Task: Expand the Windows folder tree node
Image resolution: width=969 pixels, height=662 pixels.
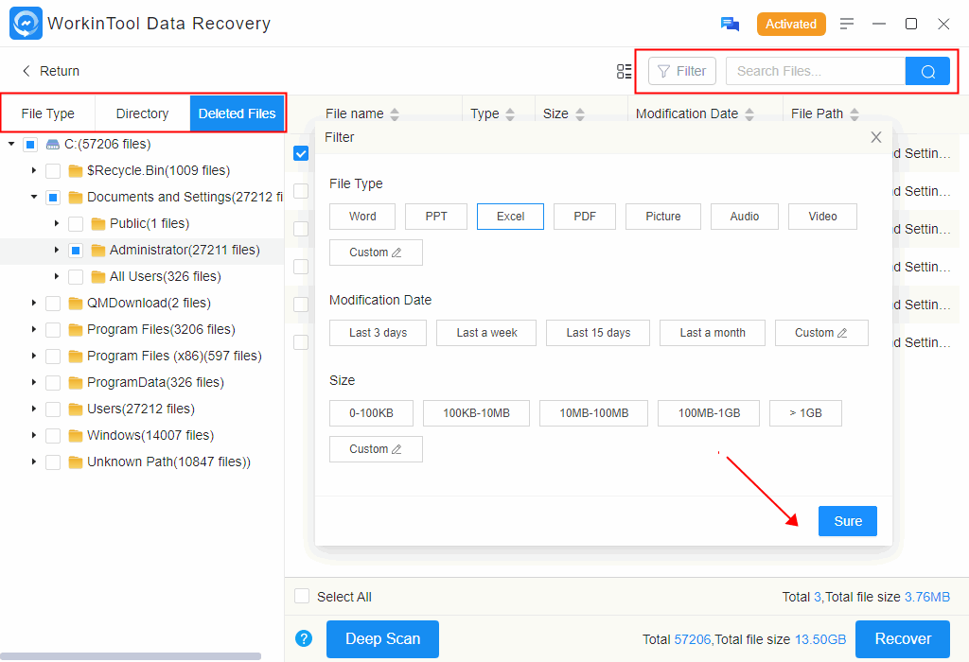Action: point(34,436)
